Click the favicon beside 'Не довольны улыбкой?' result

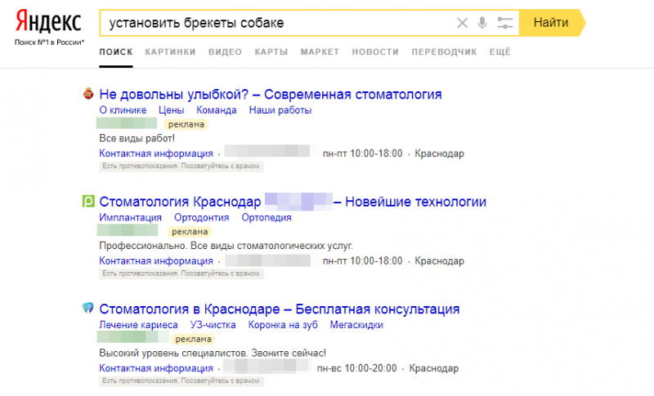(x=88, y=94)
